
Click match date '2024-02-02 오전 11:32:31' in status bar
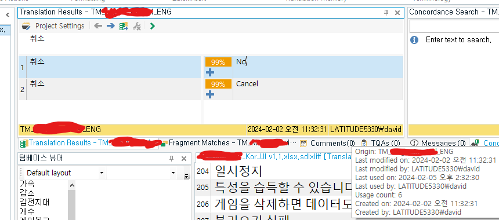(x=287, y=129)
